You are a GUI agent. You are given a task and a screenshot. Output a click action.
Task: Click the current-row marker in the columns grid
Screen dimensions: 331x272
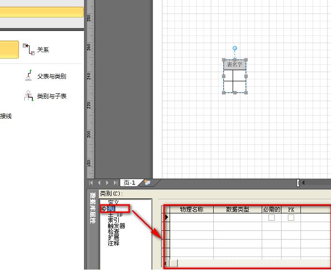[167, 217]
